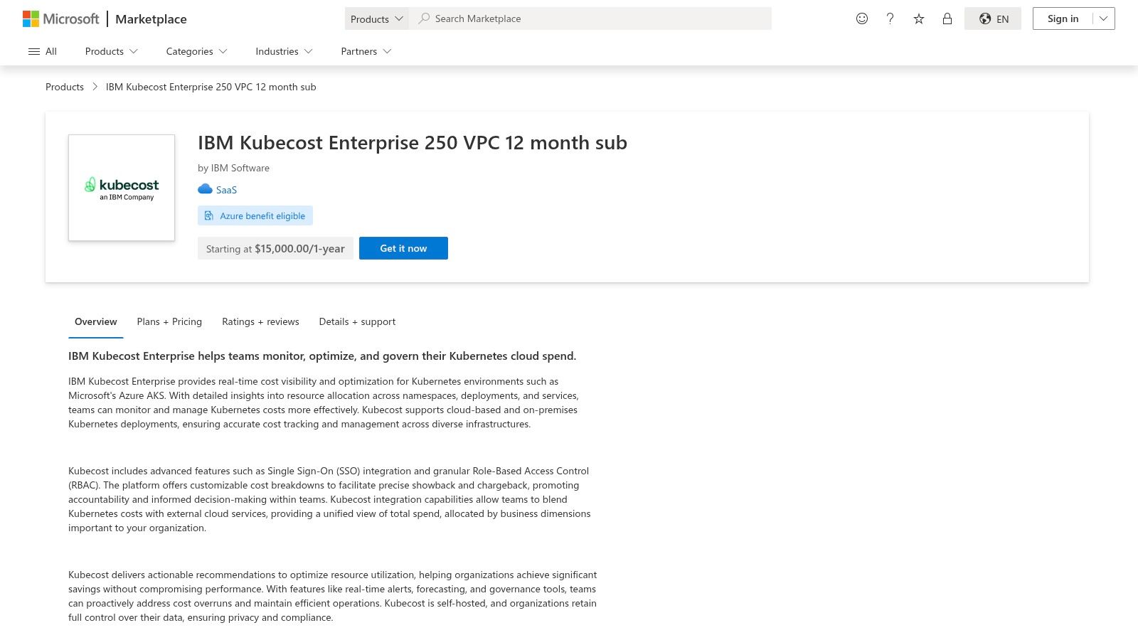
Task: Click the Get it now button
Action: click(x=403, y=248)
